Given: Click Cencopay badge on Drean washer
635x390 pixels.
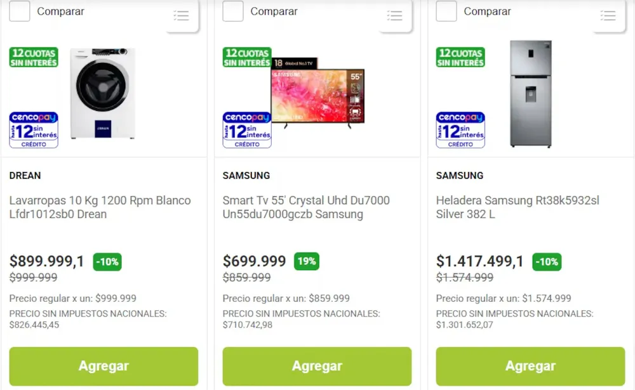Looking at the screenshot, I should pos(34,130).
